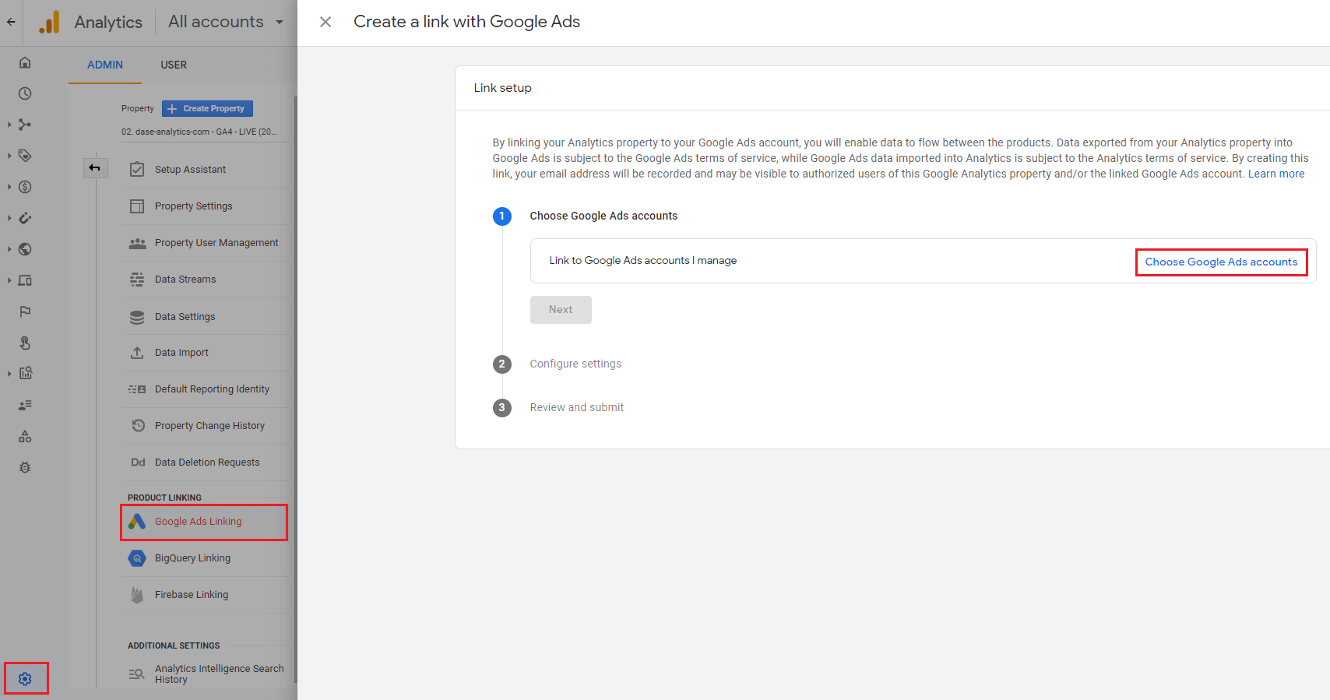Click the Firebase flame icon
Image resolution: width=1330 pixels, height=700 pixels.
click(137, 595)
